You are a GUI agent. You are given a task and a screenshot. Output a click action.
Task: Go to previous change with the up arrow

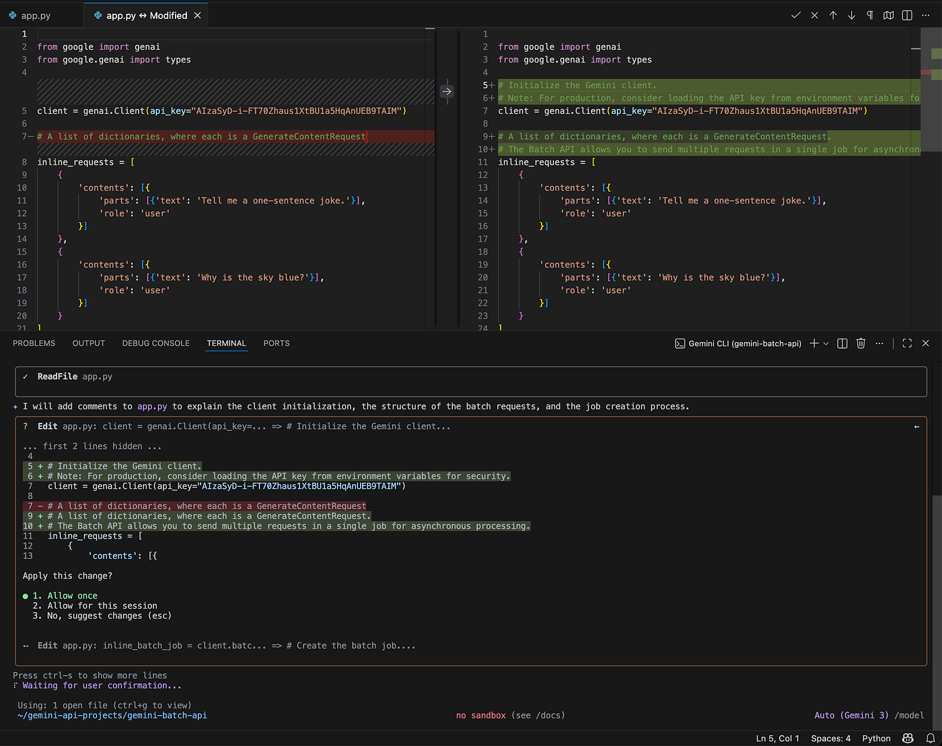coord(833,15)
